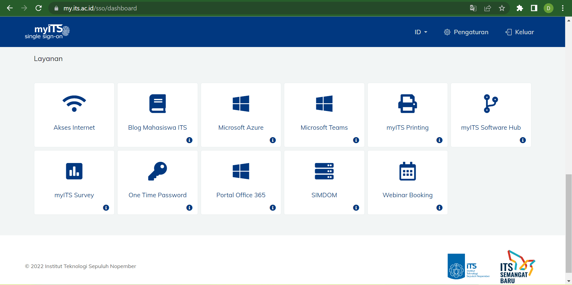Open One Time Password key icon
Viewport: 572px width, 285px height.
point(157,171)
